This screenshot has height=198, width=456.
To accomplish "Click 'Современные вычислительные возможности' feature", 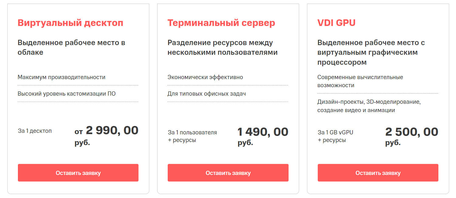I will [x=360, y=81].
